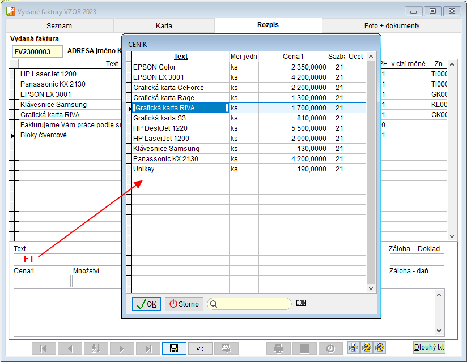Click the Ucet column header in CENIK
This screenshot has height=362, width=467.
(355, 57)
